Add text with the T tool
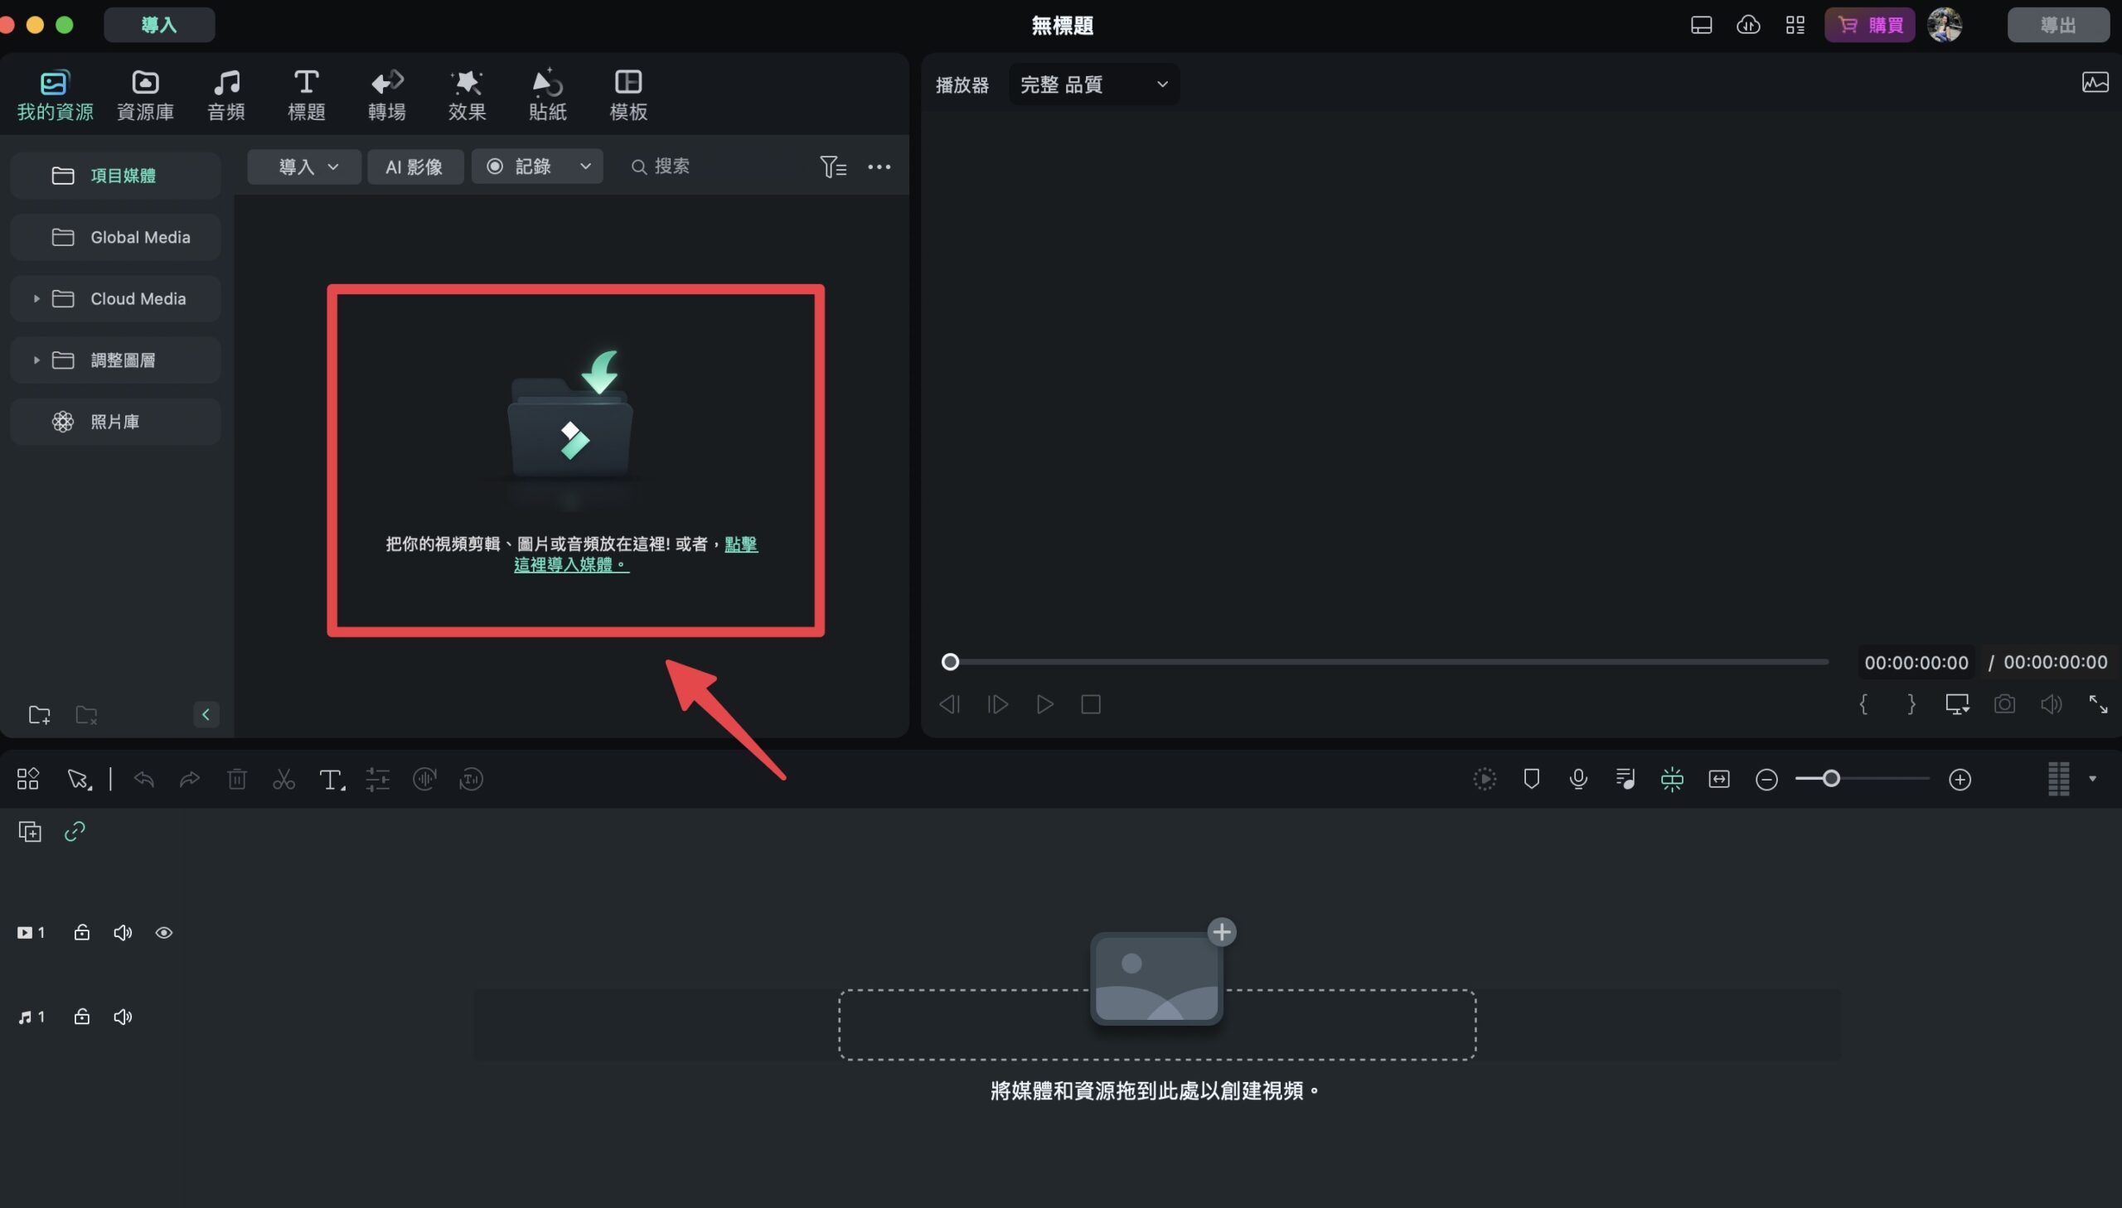Image resolution: width=2122 pixels, height=1208 pixels. pyautogui.click(x=331, y=778)
